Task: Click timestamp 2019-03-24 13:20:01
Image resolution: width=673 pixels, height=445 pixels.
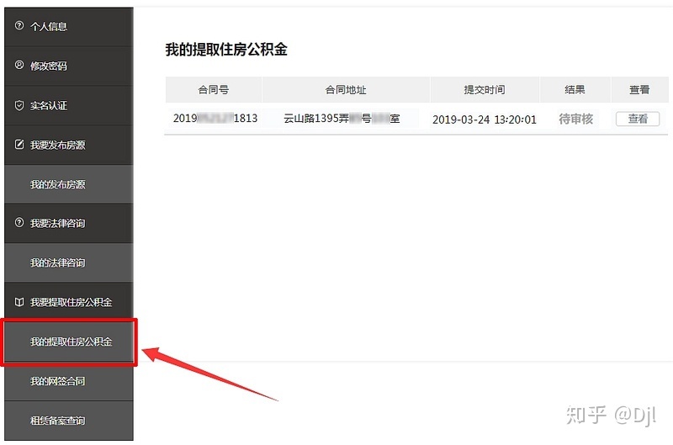Action: [x=485, y=119]
